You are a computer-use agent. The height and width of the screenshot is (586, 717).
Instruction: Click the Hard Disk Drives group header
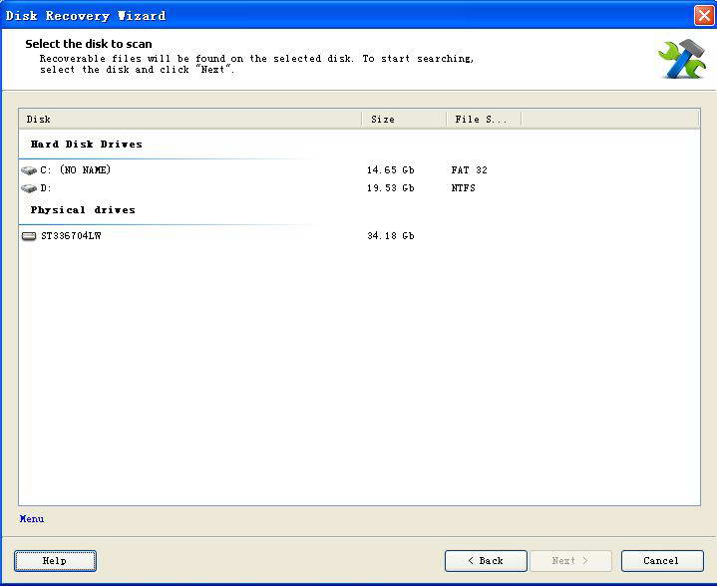click(87, 145)
